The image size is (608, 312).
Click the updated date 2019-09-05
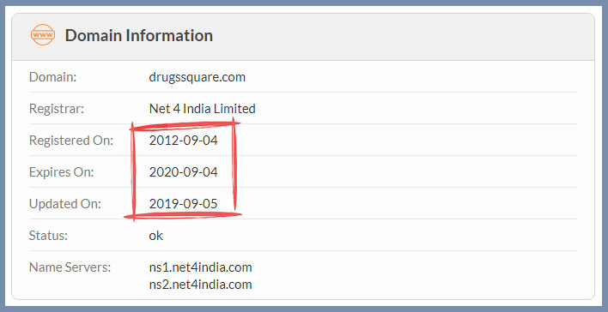(x=184, y=204)
